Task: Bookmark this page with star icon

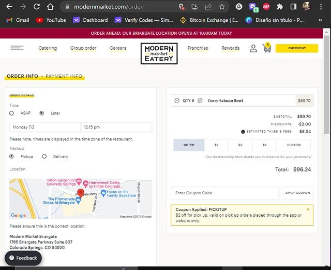Action: (222, 7)
